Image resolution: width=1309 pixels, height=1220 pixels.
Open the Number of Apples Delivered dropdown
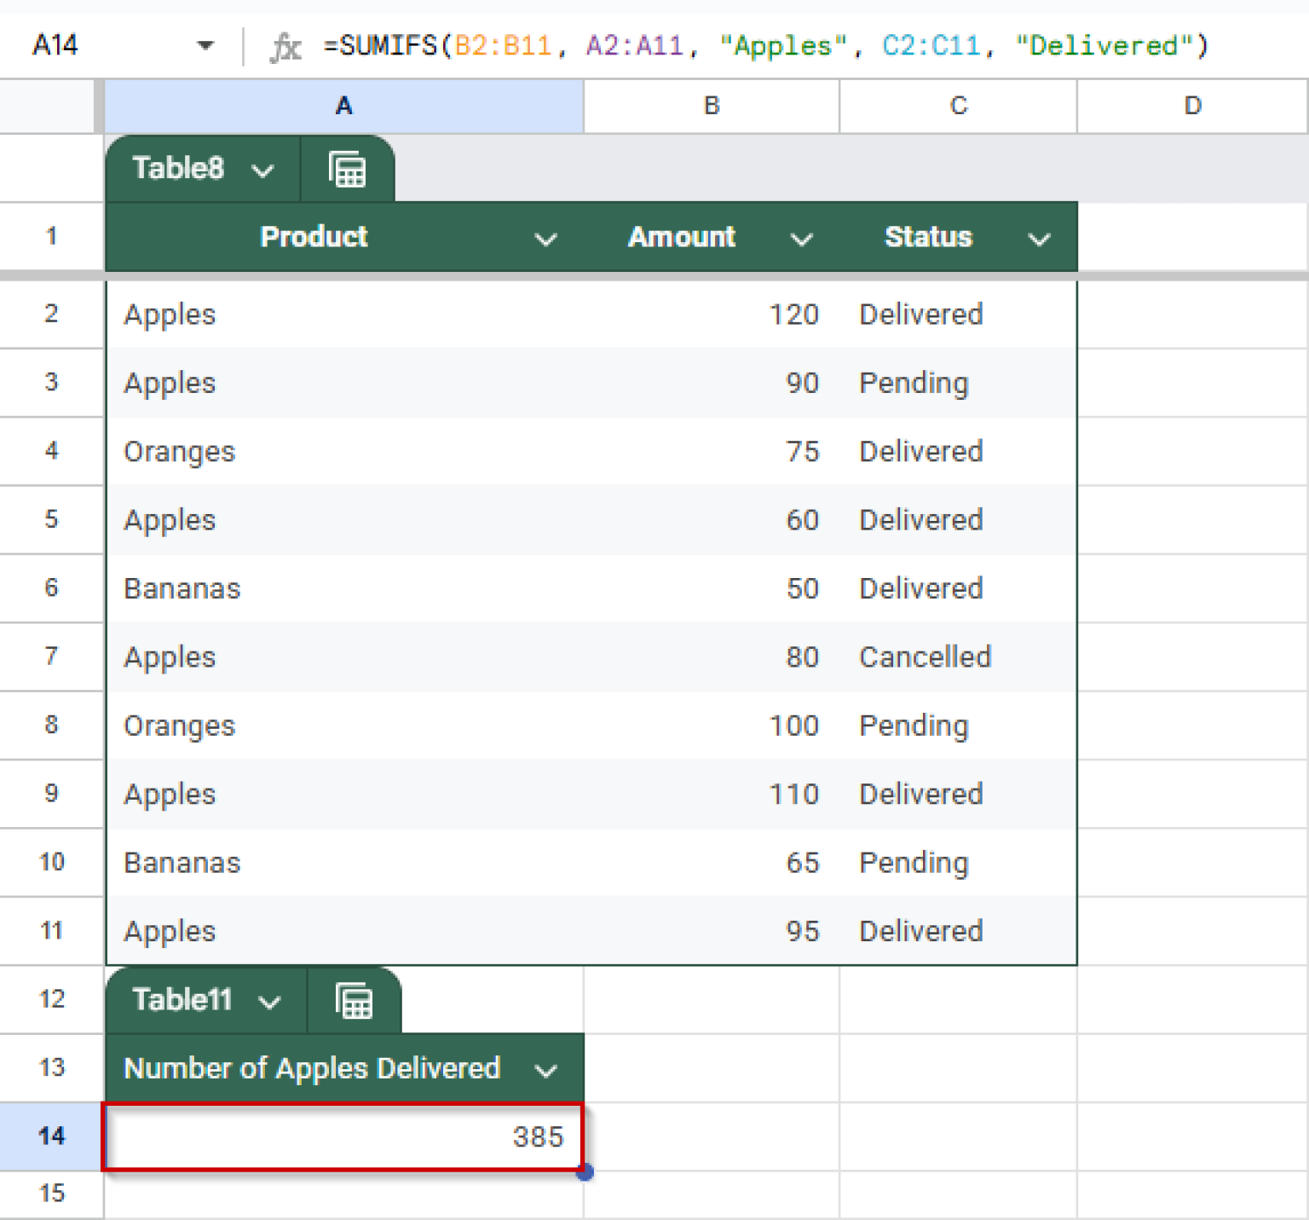point(546,1068)
